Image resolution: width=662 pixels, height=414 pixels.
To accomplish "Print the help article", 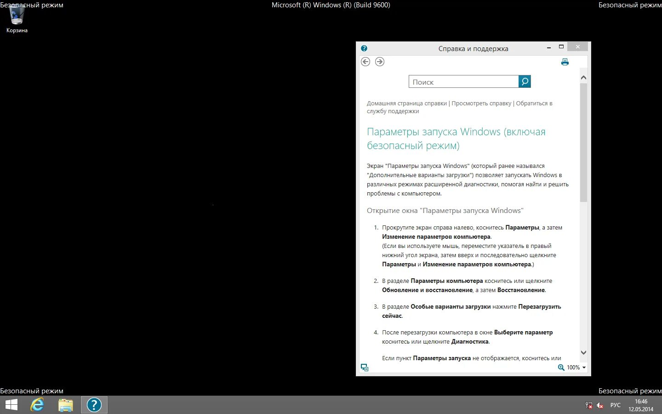I will click(565, 62).
